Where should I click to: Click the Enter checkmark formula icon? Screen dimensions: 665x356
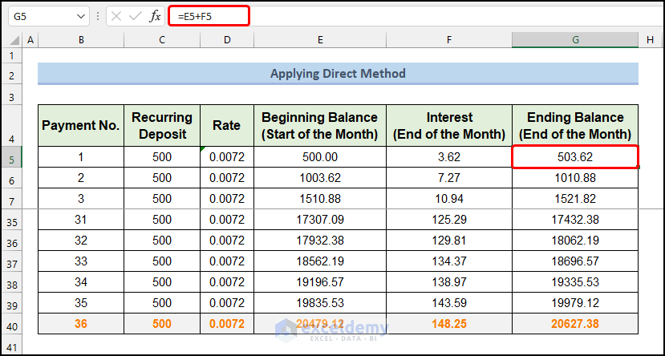click(x=136, y=16)
